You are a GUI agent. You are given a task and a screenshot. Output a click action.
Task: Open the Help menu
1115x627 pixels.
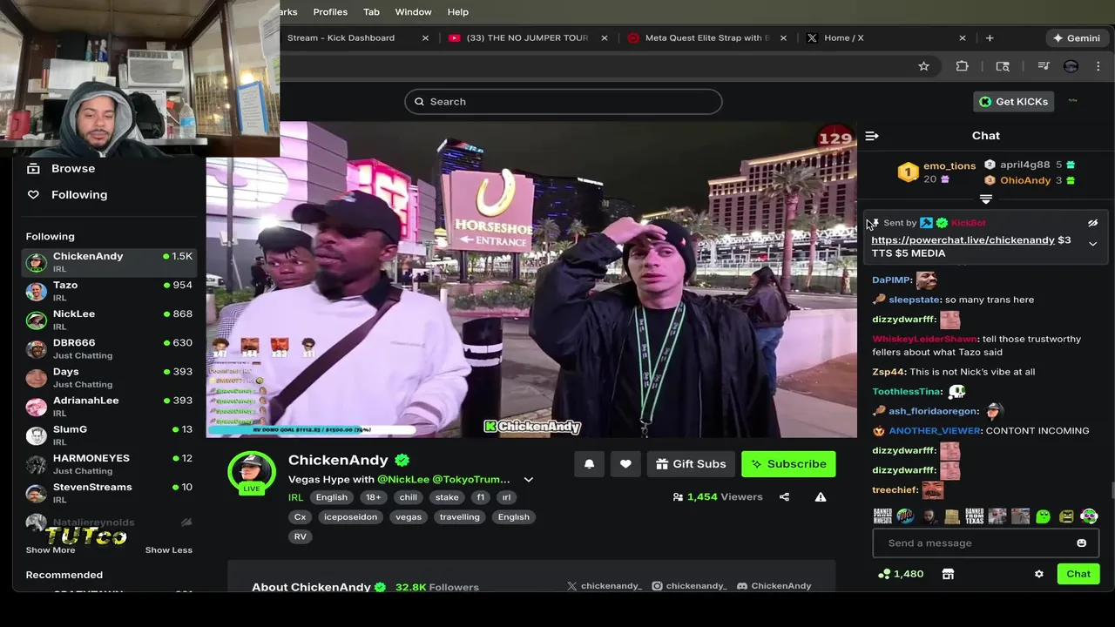point(458,12)
